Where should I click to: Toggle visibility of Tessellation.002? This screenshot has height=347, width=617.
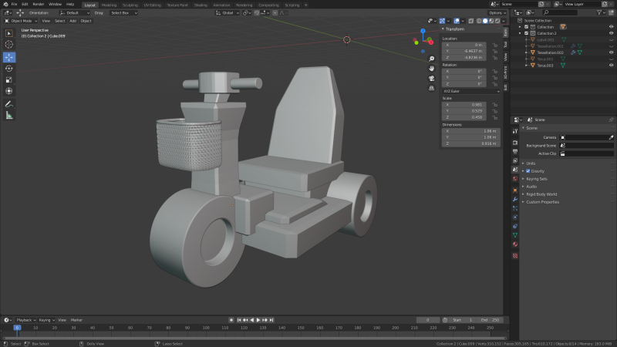click(609, 53)
